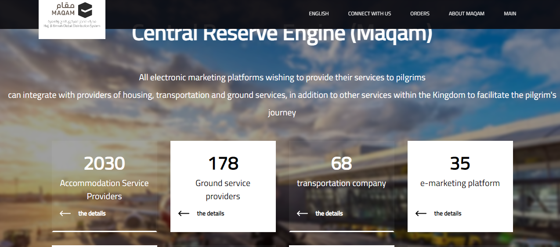
Task: Open the CONNECT WITH US menu
Action: (x=369, y=14)
